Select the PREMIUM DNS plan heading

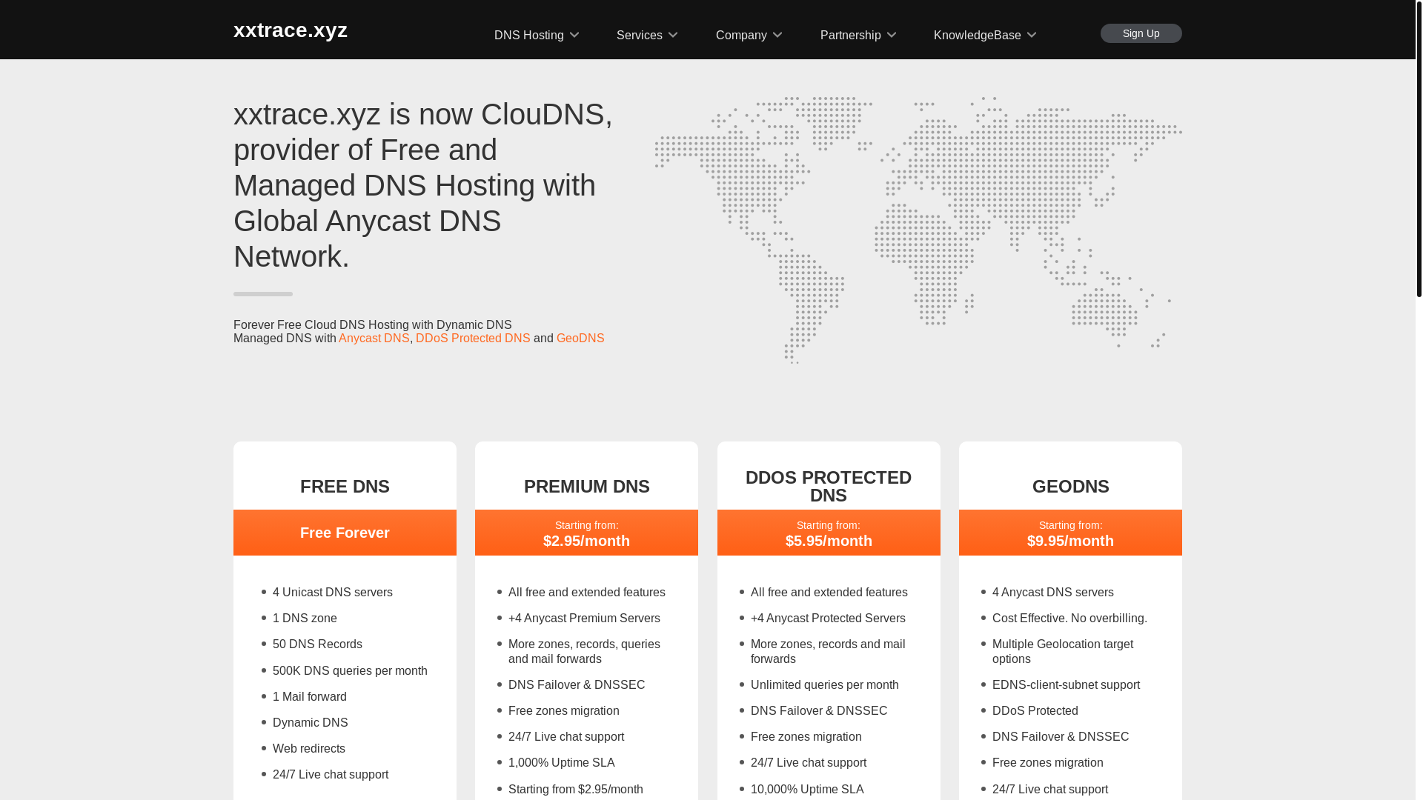coord(586,487)
